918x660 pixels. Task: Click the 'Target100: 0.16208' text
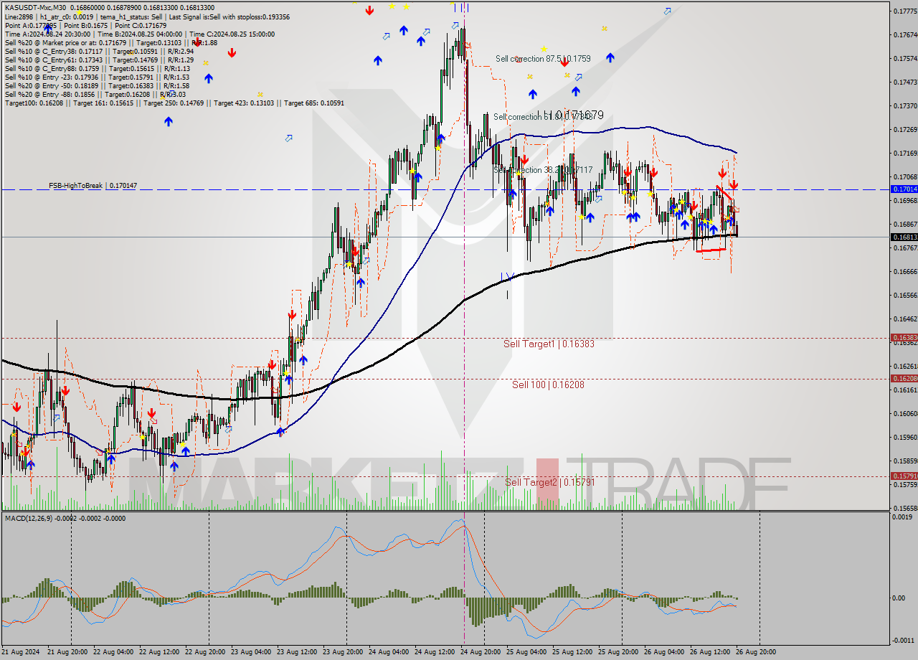[x=35, y=103]
